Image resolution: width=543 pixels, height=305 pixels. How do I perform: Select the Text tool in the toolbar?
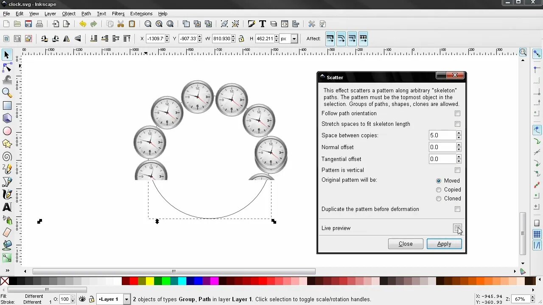pyautogui.click(x=263, y=24)
